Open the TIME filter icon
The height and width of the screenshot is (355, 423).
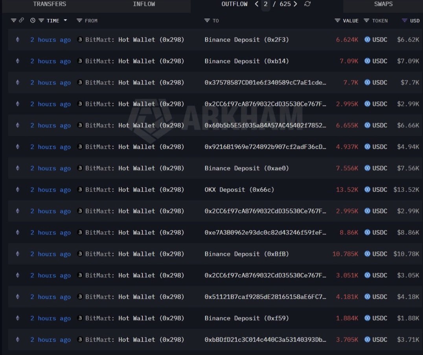point(41,20)
